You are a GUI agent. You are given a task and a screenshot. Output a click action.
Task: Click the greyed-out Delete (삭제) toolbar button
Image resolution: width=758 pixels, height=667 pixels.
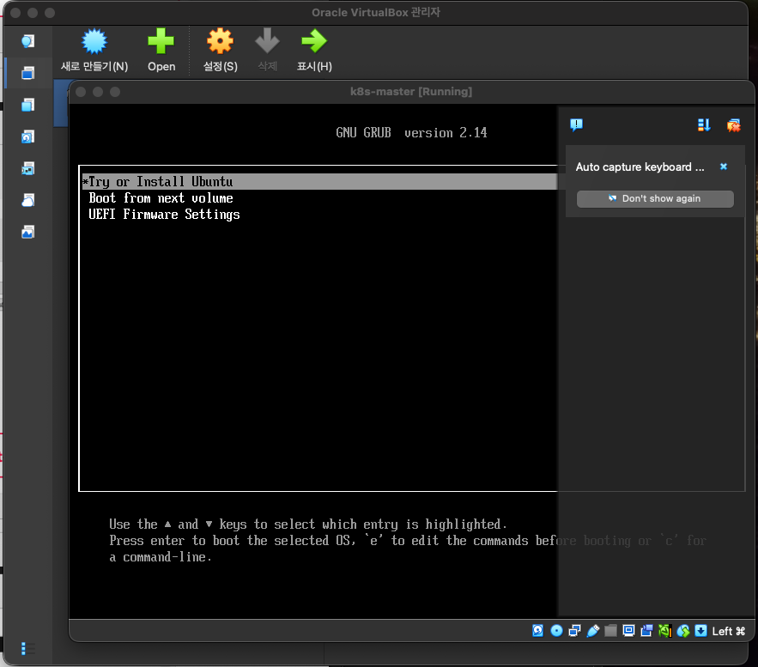267,51
